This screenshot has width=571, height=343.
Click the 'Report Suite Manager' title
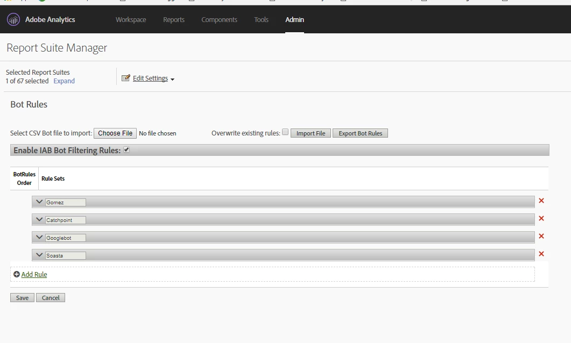57,48
